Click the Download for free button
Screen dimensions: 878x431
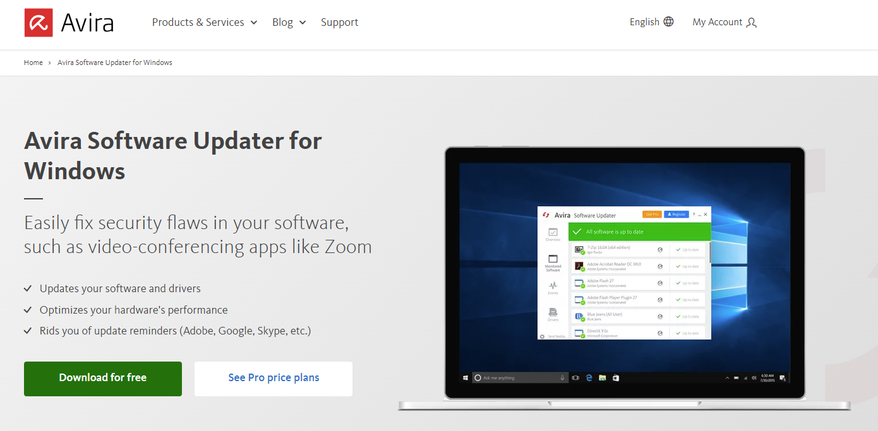(x=102, y=379)
